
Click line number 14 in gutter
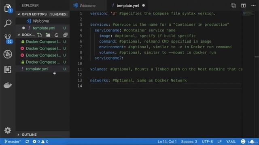80,86
